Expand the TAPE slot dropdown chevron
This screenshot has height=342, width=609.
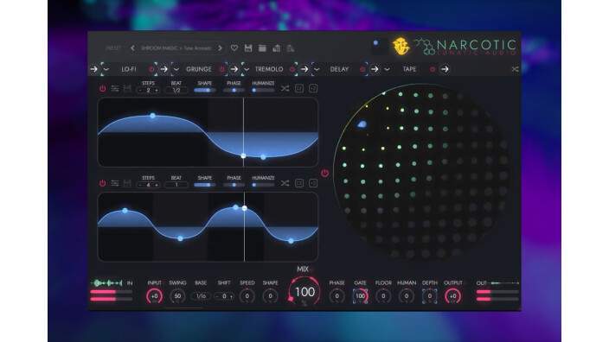(x=388, y=69)
